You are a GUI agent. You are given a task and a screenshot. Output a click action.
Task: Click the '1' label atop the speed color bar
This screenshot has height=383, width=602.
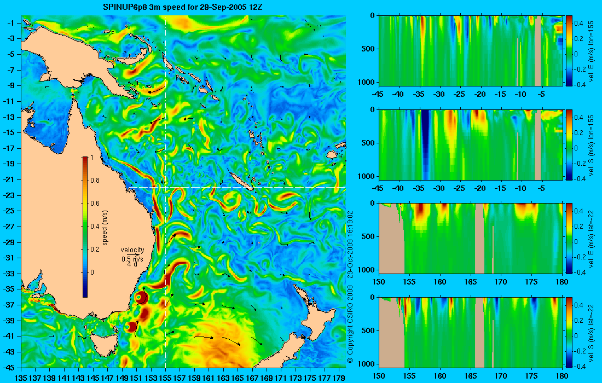tap(91, 158)
